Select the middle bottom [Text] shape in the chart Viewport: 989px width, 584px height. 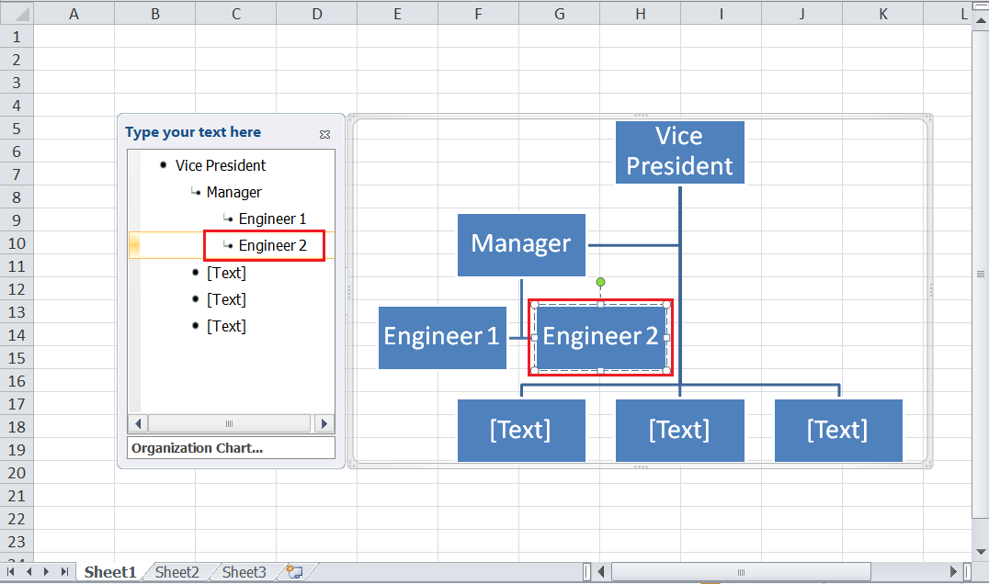[680, 431]
